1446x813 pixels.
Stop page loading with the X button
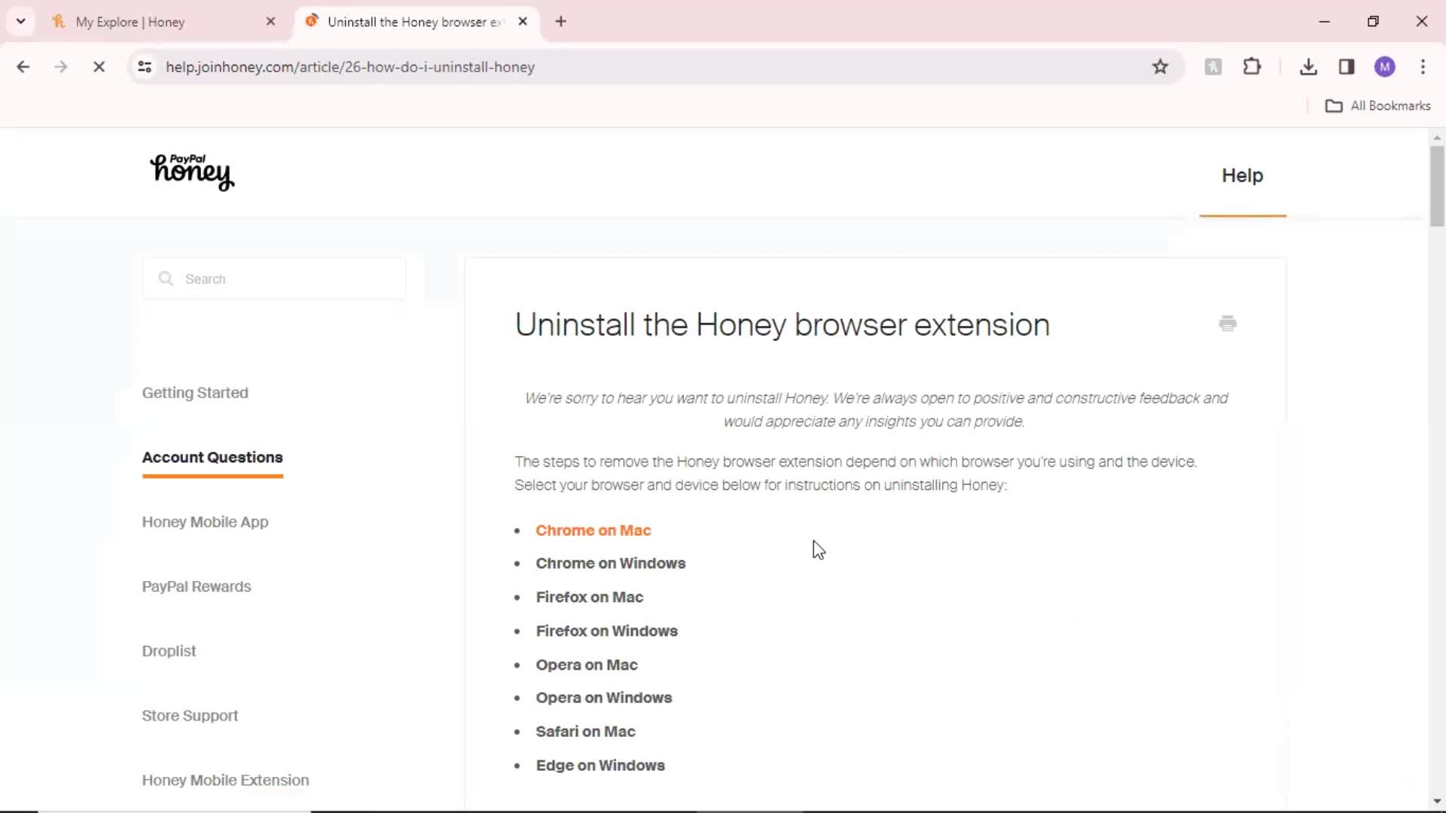(99, 67)
